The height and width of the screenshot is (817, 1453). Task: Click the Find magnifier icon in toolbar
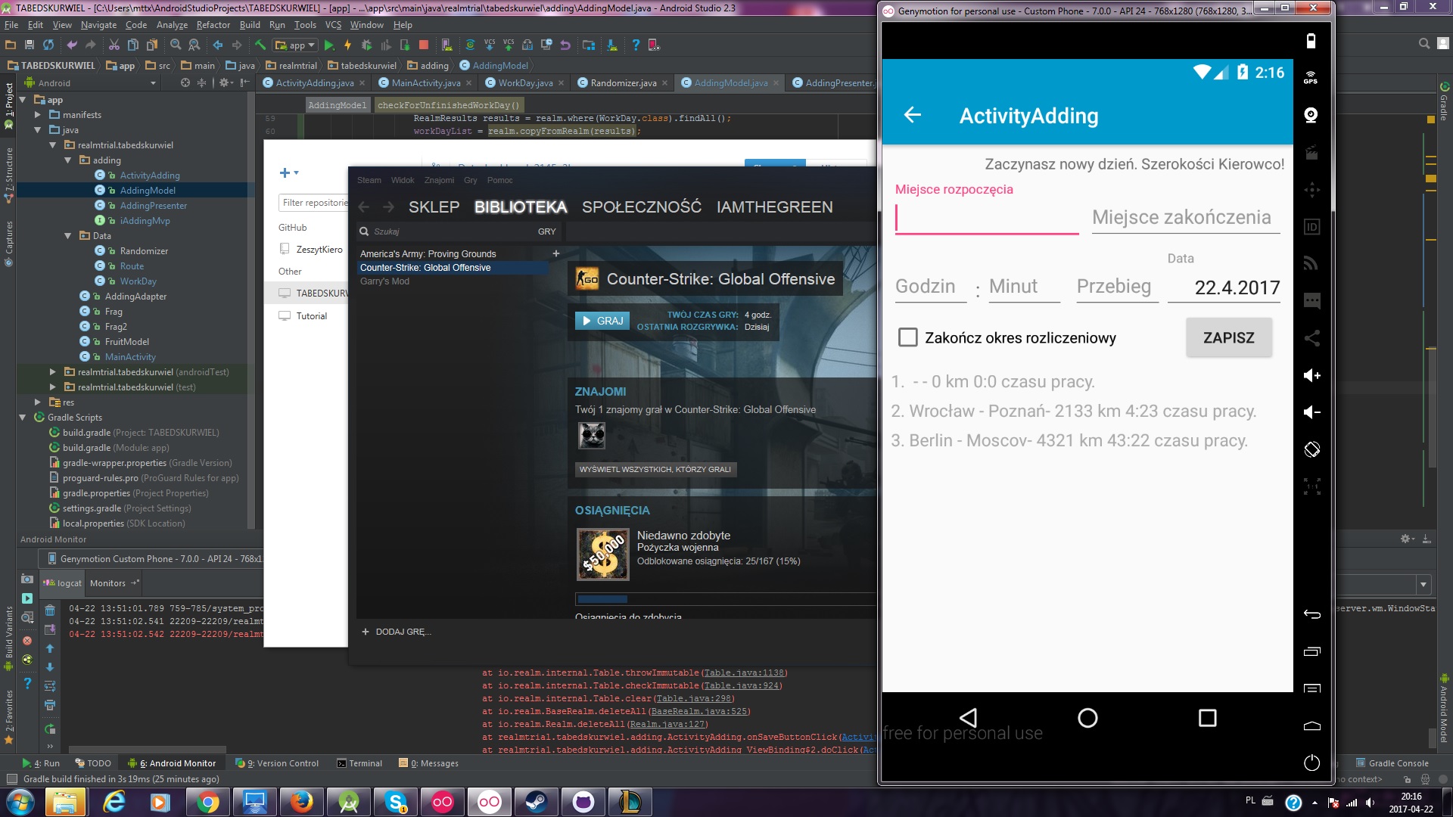176,45
